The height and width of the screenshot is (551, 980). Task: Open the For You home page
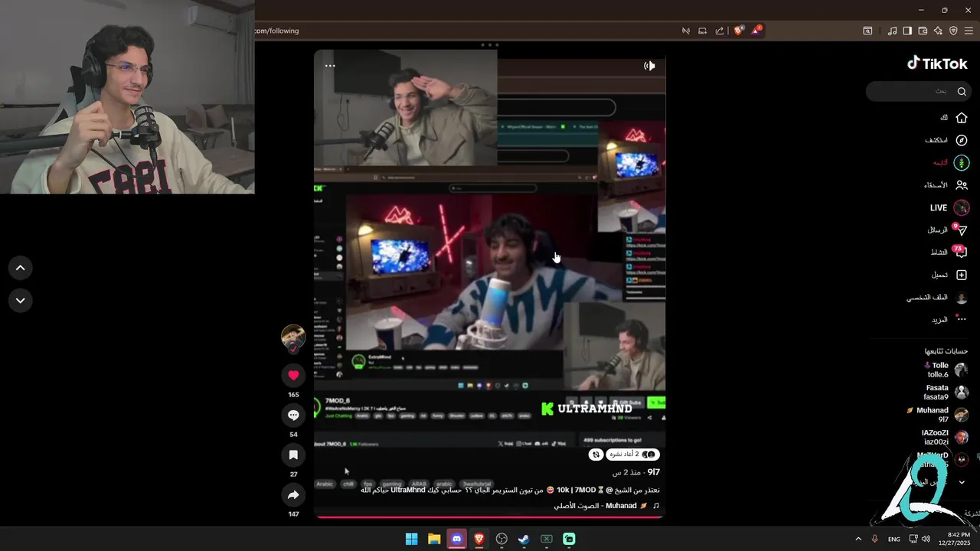tap(954, 118)
